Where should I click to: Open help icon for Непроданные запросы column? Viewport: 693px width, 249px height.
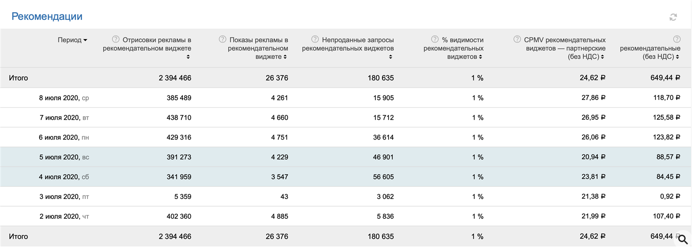[x=315, y=39]
